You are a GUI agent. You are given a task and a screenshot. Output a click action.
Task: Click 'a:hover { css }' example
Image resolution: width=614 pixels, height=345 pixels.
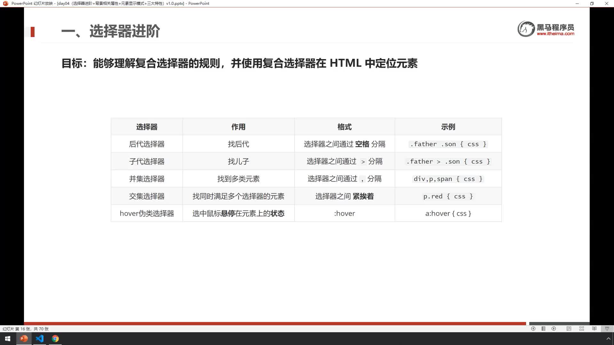[x=448, y=213]
